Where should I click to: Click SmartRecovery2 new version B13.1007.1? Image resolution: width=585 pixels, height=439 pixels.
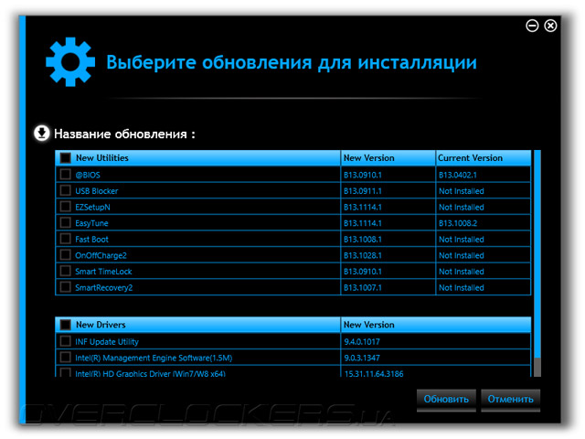(363, 288)
